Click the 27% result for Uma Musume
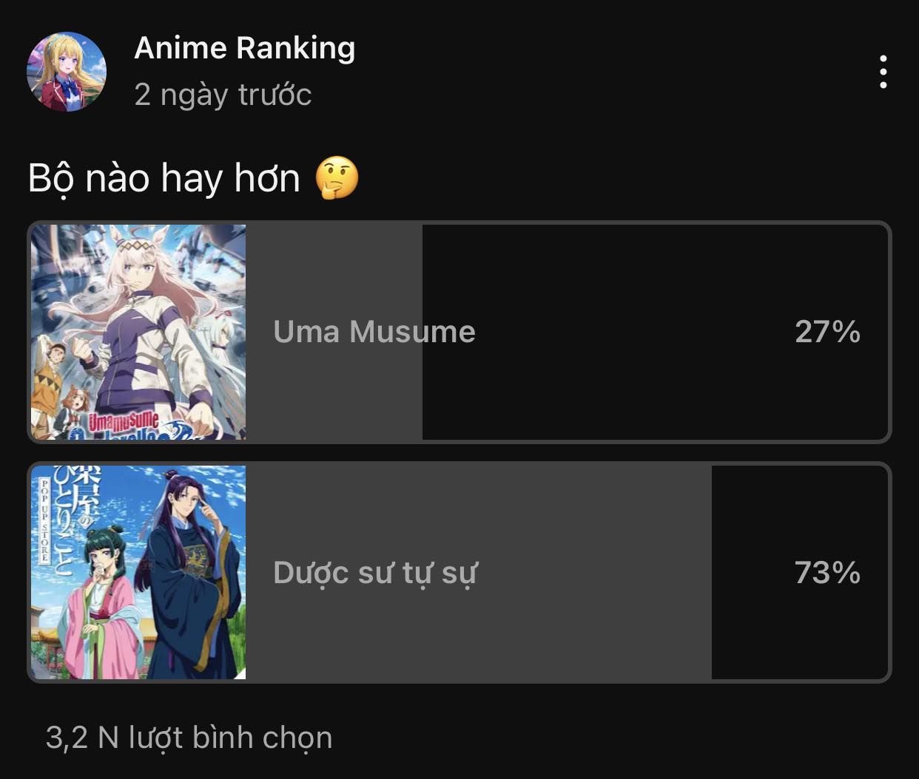 coord(827,332)
